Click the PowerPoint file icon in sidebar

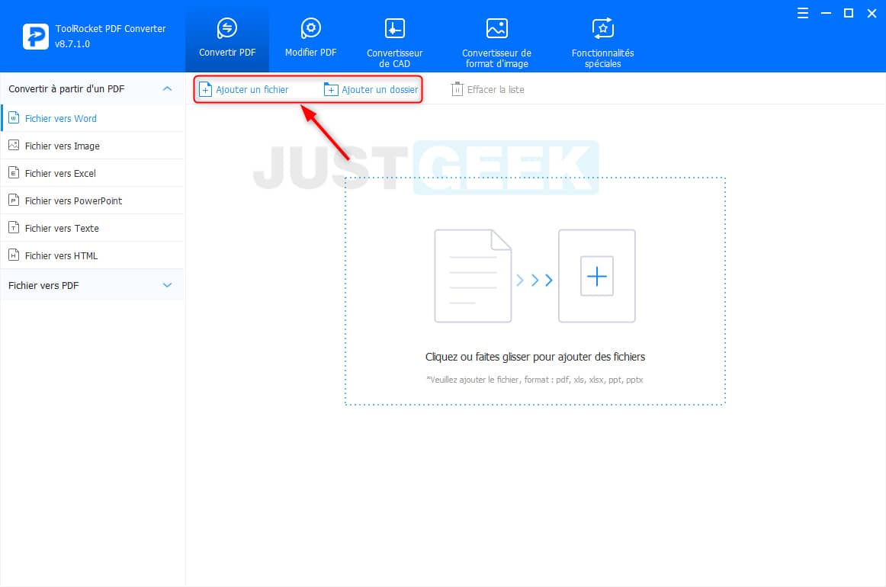click(14, 200)
